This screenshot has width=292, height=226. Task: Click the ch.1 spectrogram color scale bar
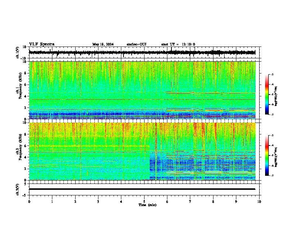tap(267, 95)
